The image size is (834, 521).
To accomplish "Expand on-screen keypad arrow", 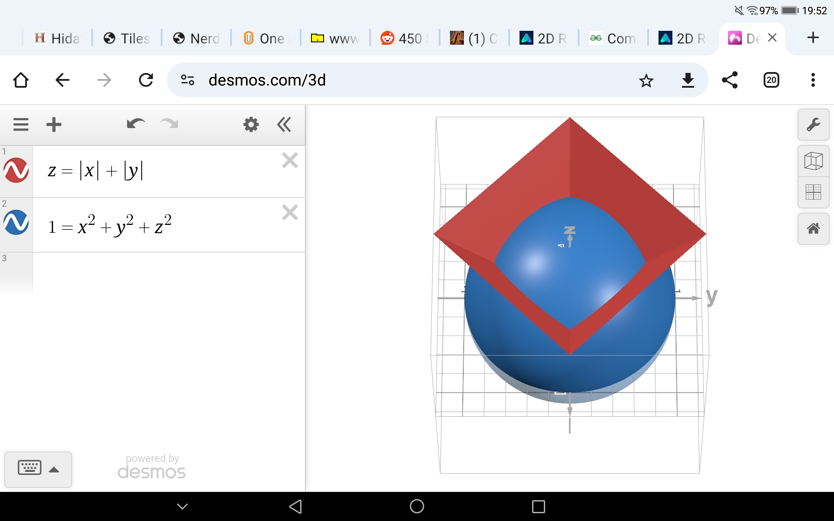I will pos(54,469).
